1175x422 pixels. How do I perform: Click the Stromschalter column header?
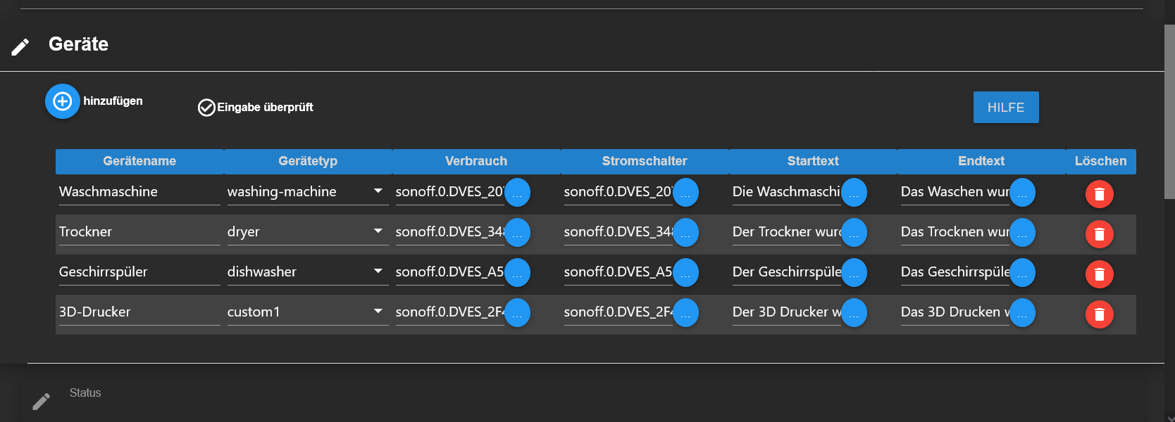click(x=645, y=161)
